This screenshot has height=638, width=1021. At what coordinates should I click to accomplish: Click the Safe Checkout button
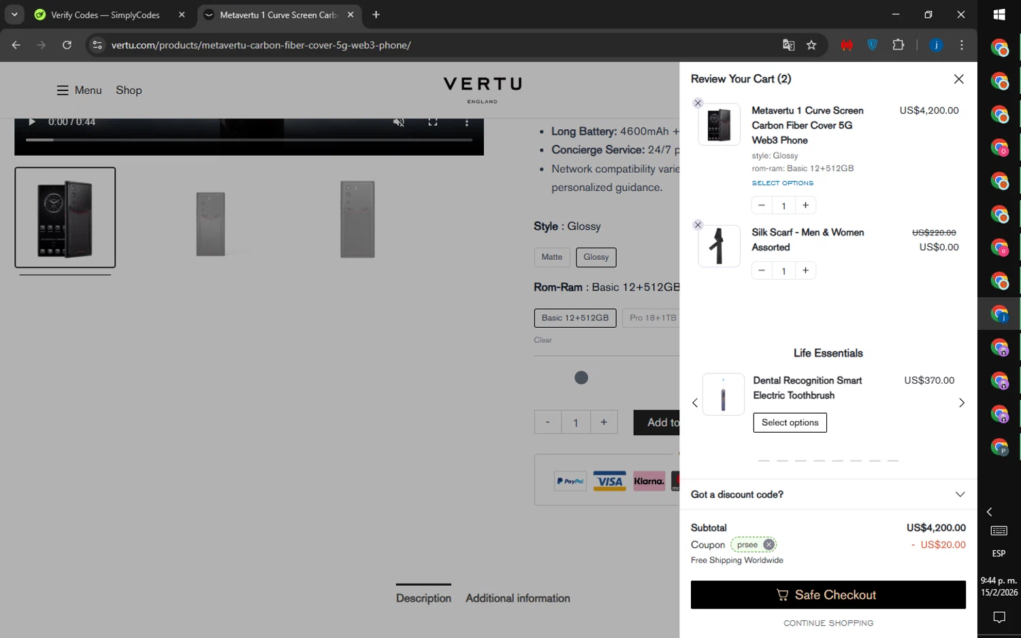click(x=828, y=594)
